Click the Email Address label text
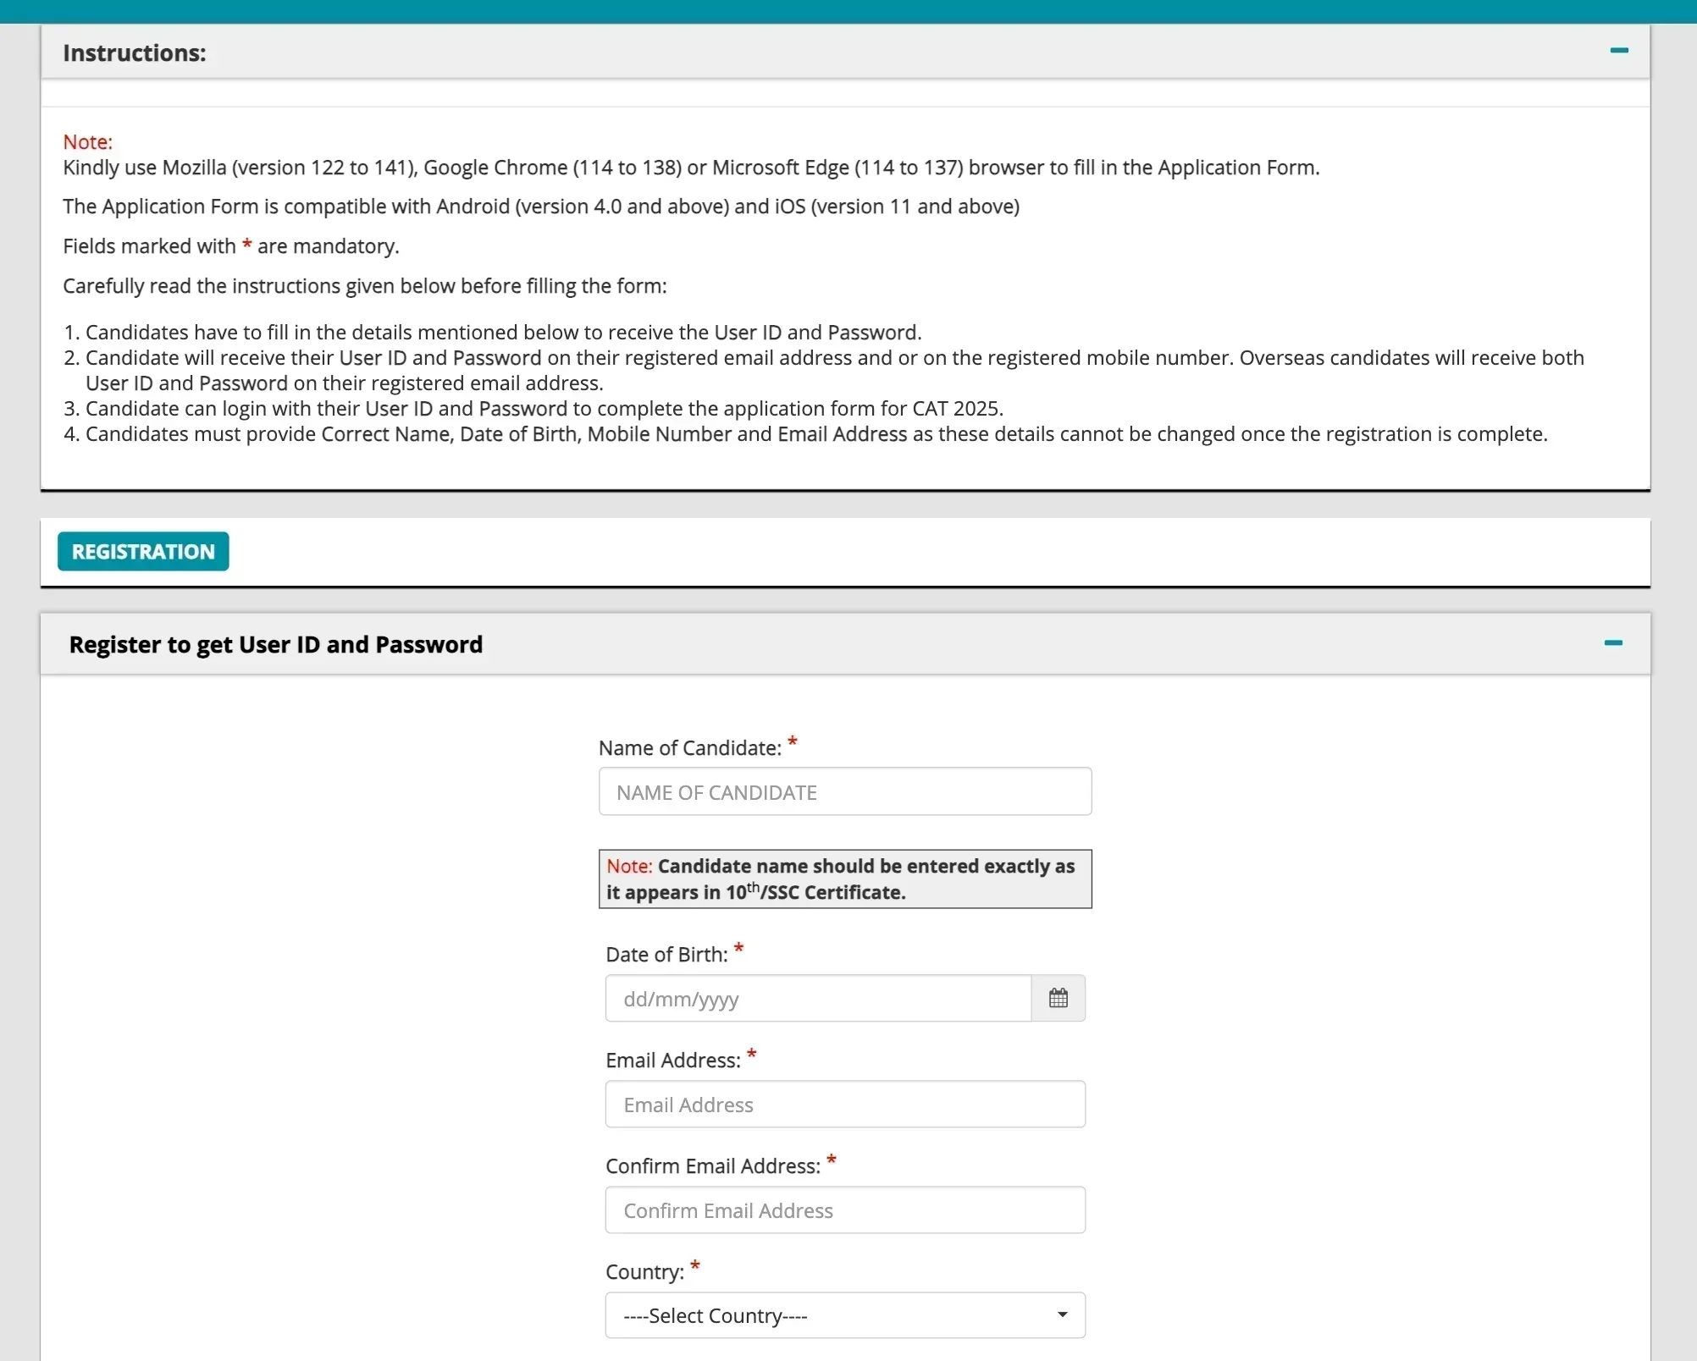The height and width of the screenshot is (1361, 1697). (x=673, y=1061)
